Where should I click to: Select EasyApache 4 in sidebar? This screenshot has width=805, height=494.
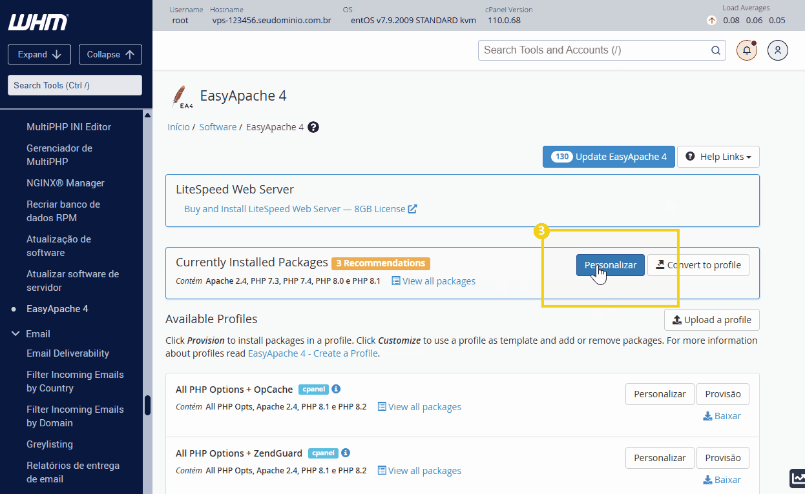coord(57,309)
